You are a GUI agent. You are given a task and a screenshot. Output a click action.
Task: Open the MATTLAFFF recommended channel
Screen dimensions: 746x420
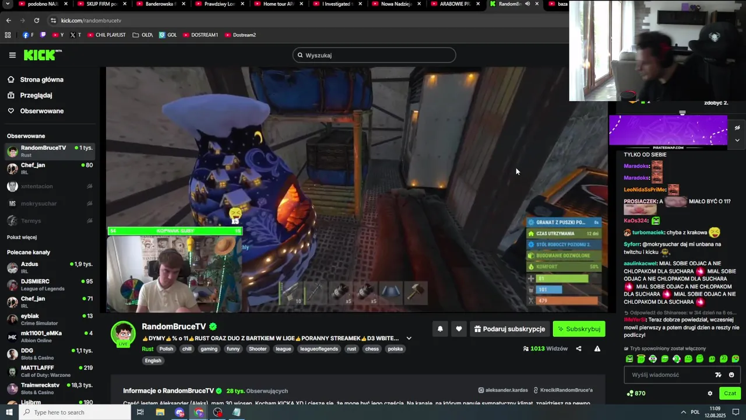point(50,371)
